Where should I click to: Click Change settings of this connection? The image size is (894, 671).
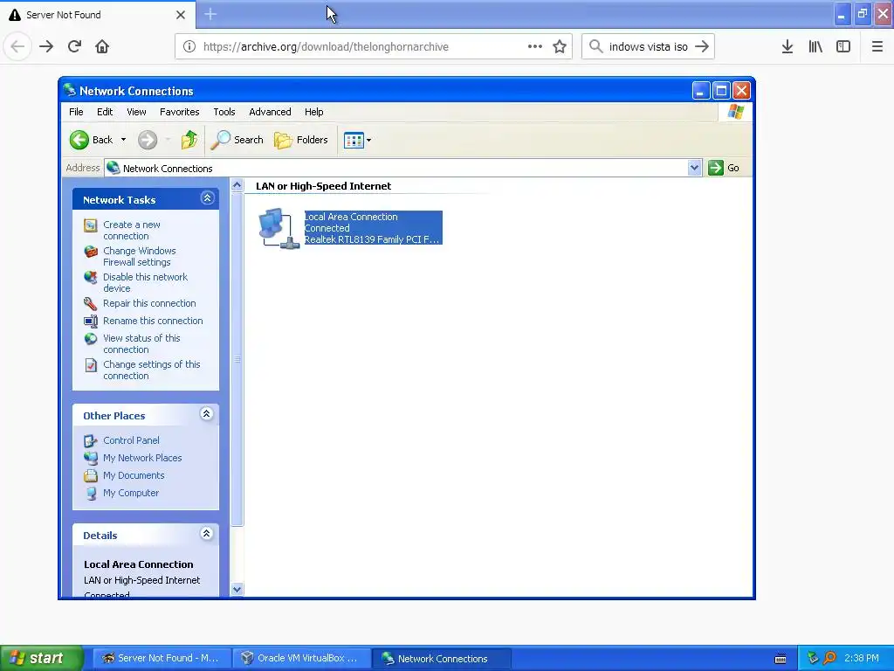(x=152, y=370)
